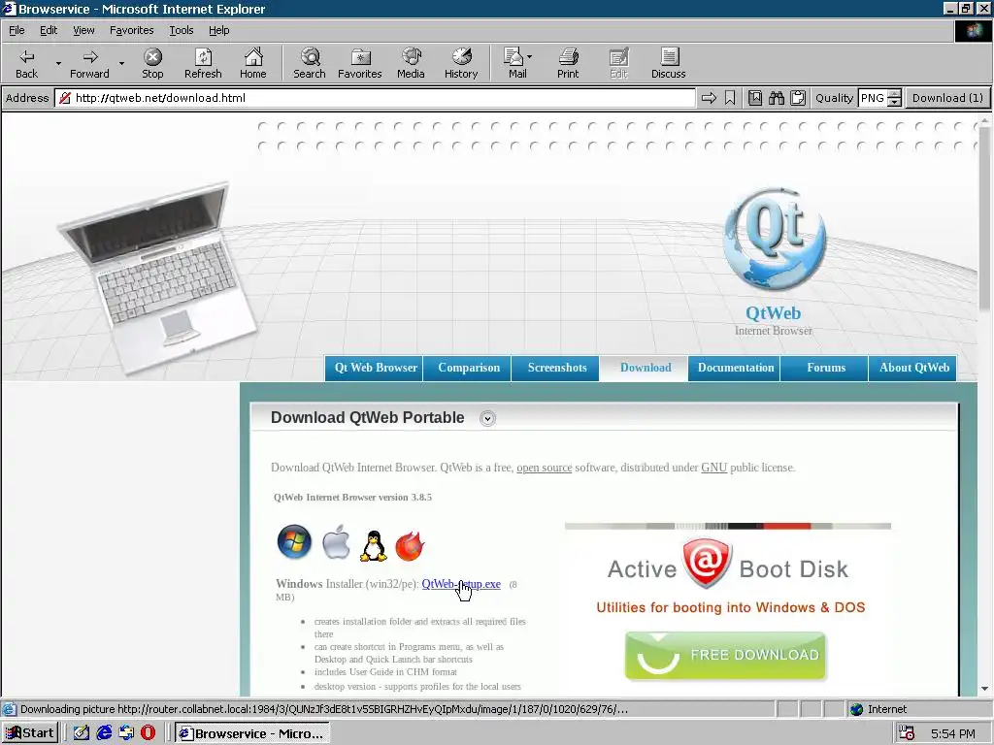Click the Go arrow next to address bar
Image resolution: width=994 pixels, height=745 pixels.
click(x=709, y=98)
